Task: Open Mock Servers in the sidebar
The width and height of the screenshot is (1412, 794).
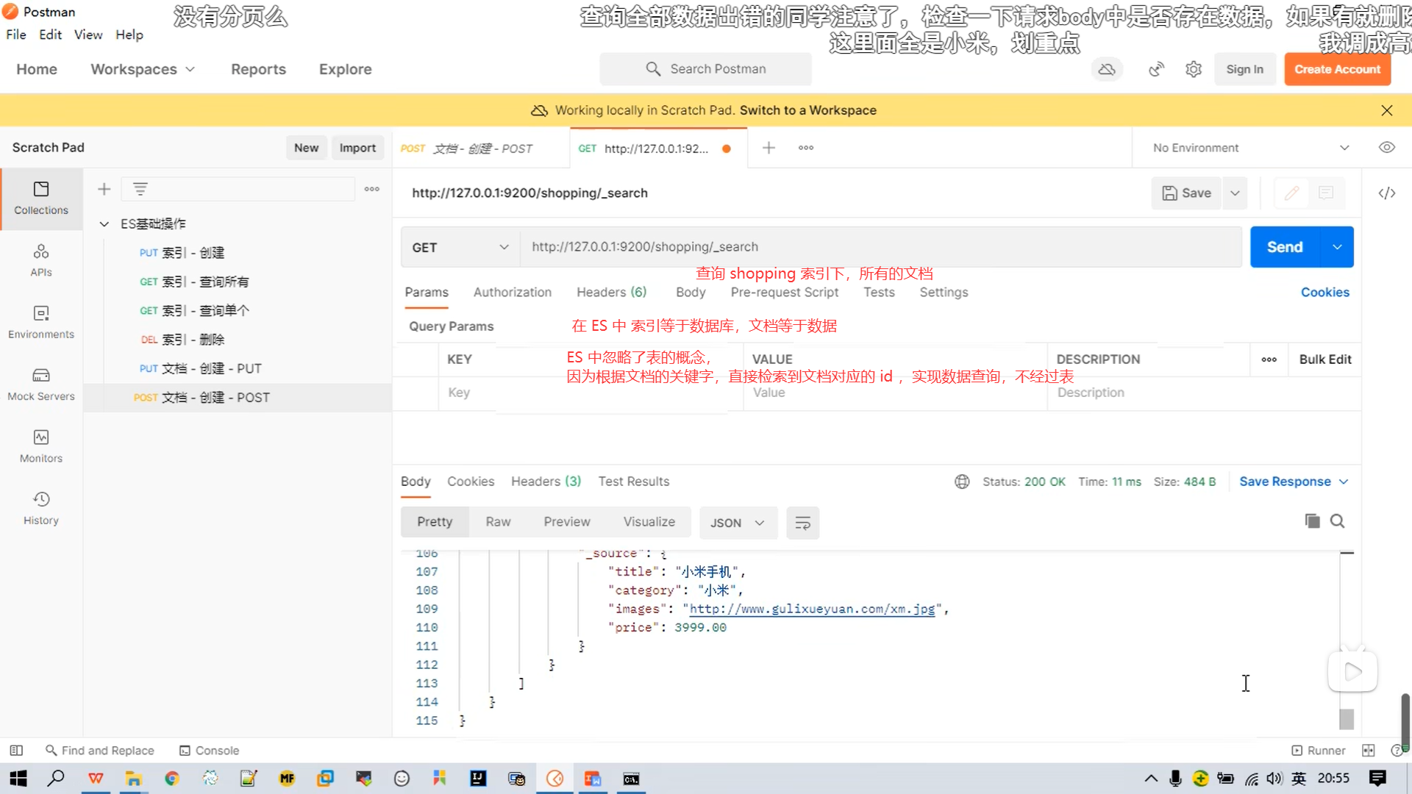Action: [41, 385]
